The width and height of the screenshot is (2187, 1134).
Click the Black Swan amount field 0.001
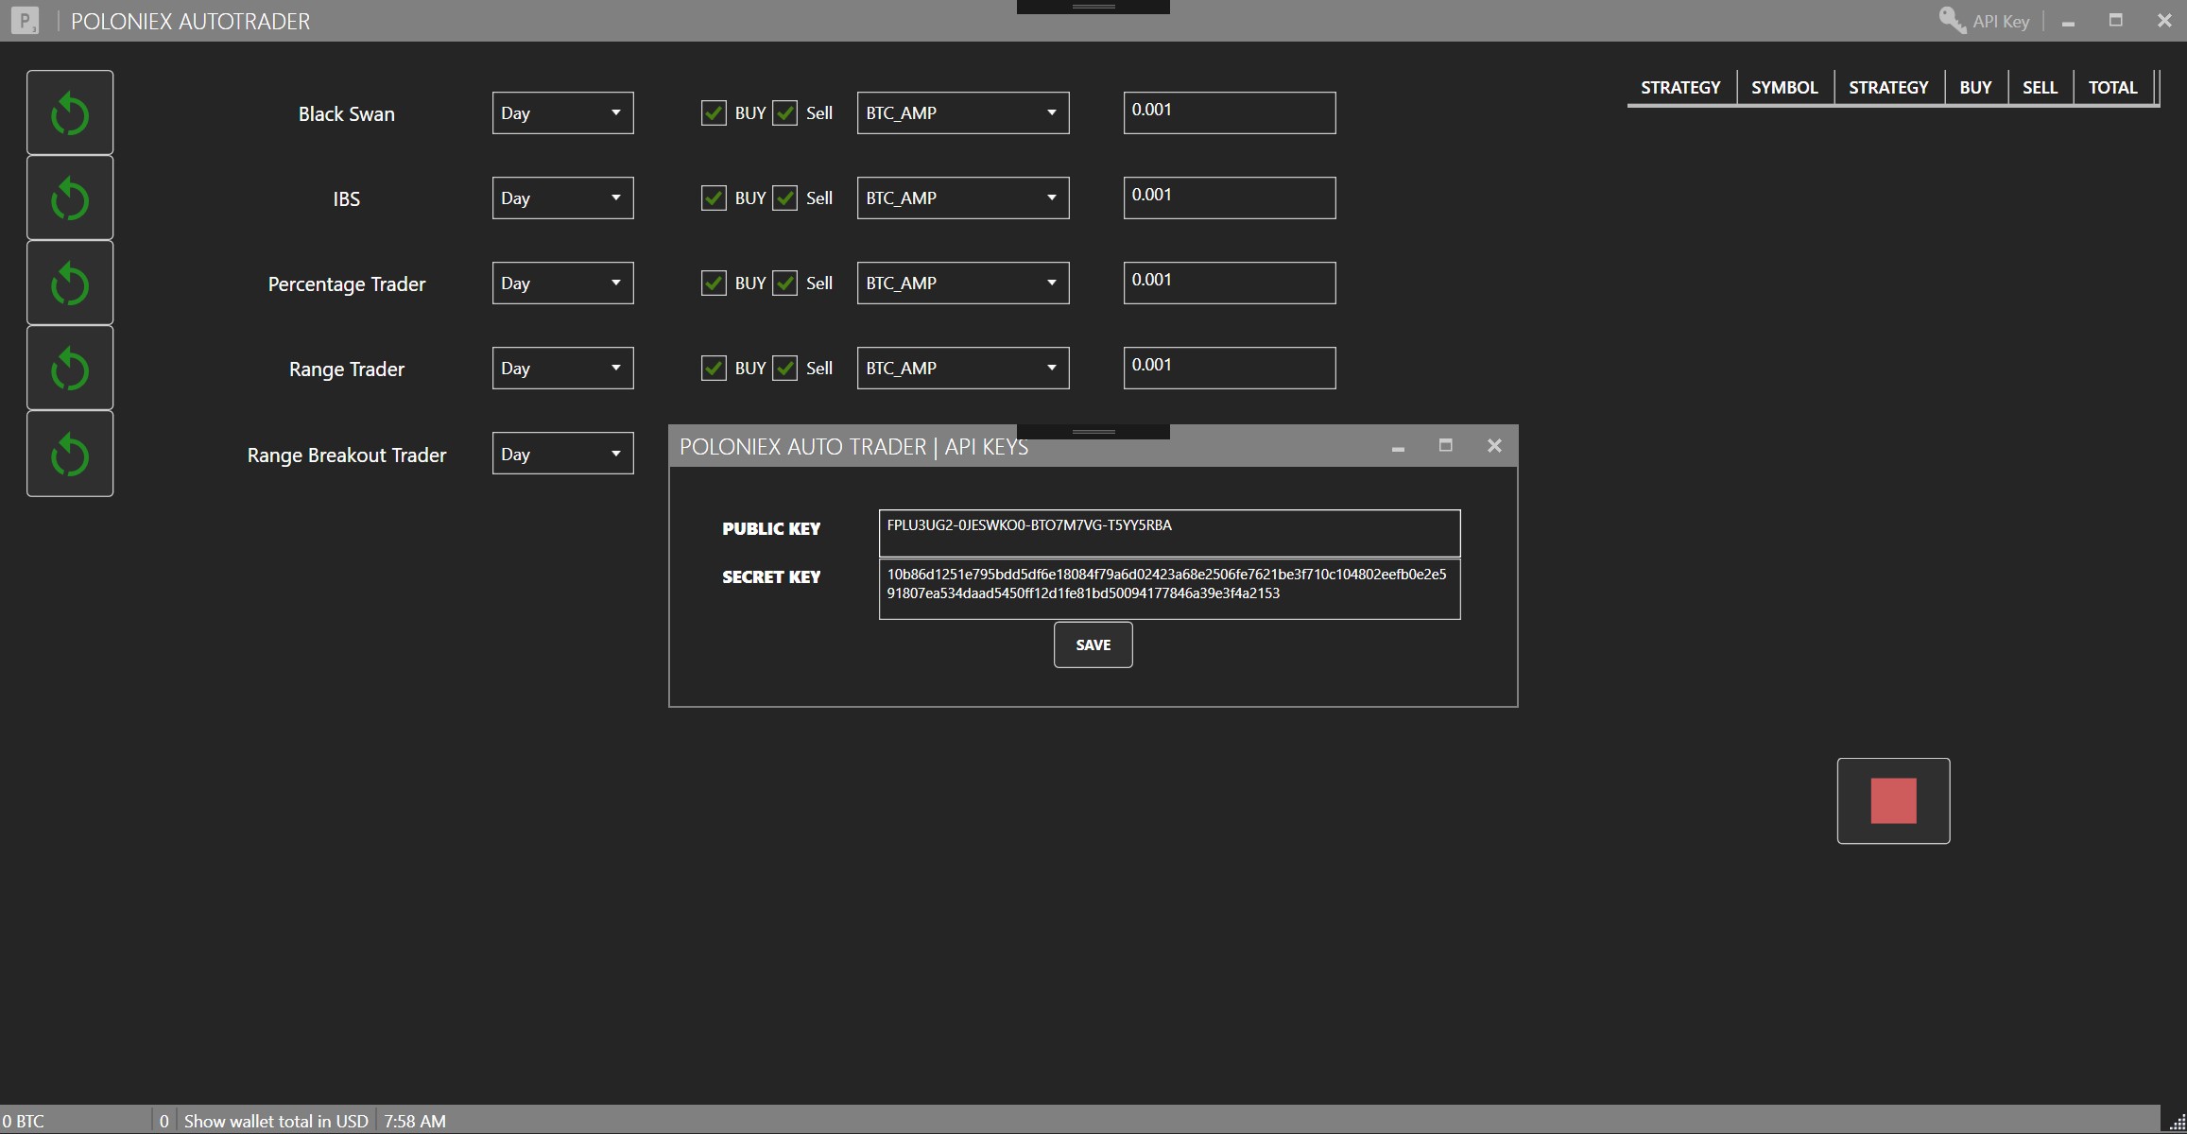(x=1230, y=112)
